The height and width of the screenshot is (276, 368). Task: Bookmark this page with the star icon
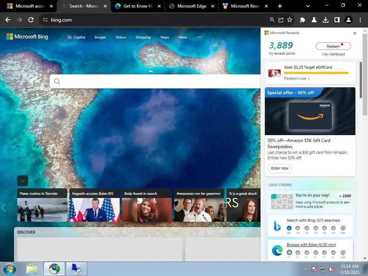pos(290,20)
